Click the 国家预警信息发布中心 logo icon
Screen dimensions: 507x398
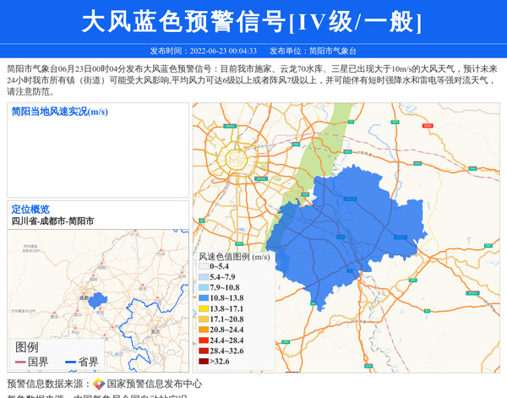click(x=99, y=384)
